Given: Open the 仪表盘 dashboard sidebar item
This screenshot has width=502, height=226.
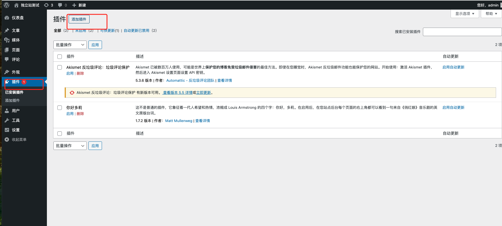Looking at the screenshot, I should [18, 18].
